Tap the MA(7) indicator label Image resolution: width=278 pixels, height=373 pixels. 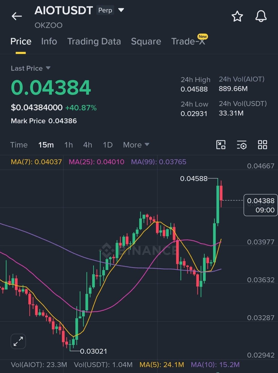coord(36,162)
